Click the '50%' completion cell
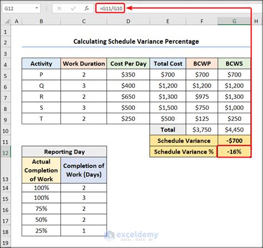The width and height of the screenshot is (263, 248). click(x=41, y=220)
